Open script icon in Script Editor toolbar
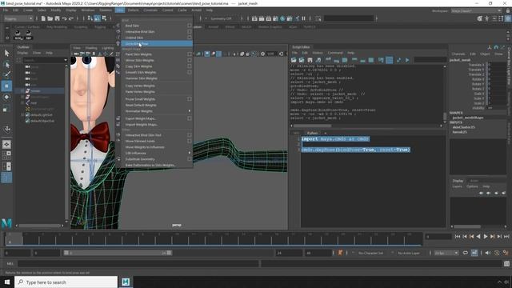512x288 pixels. click(x=294, y=60)
